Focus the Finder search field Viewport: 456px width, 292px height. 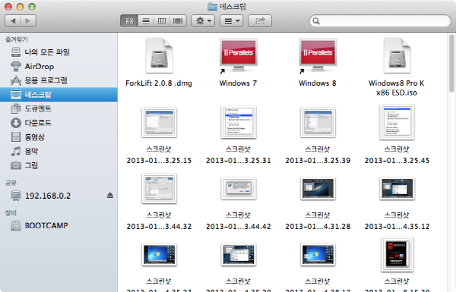point(380,21)
